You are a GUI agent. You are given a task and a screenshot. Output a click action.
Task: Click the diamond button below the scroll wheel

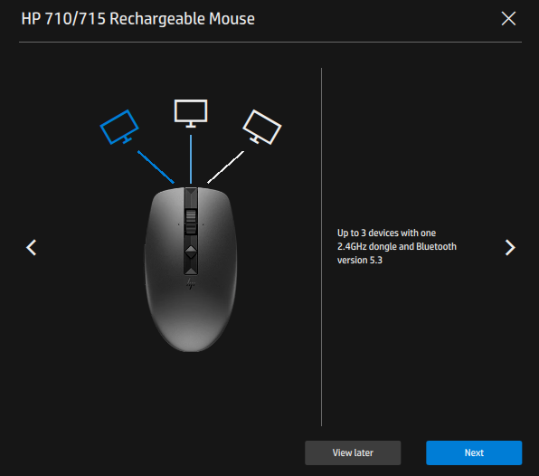pos(191,252)
